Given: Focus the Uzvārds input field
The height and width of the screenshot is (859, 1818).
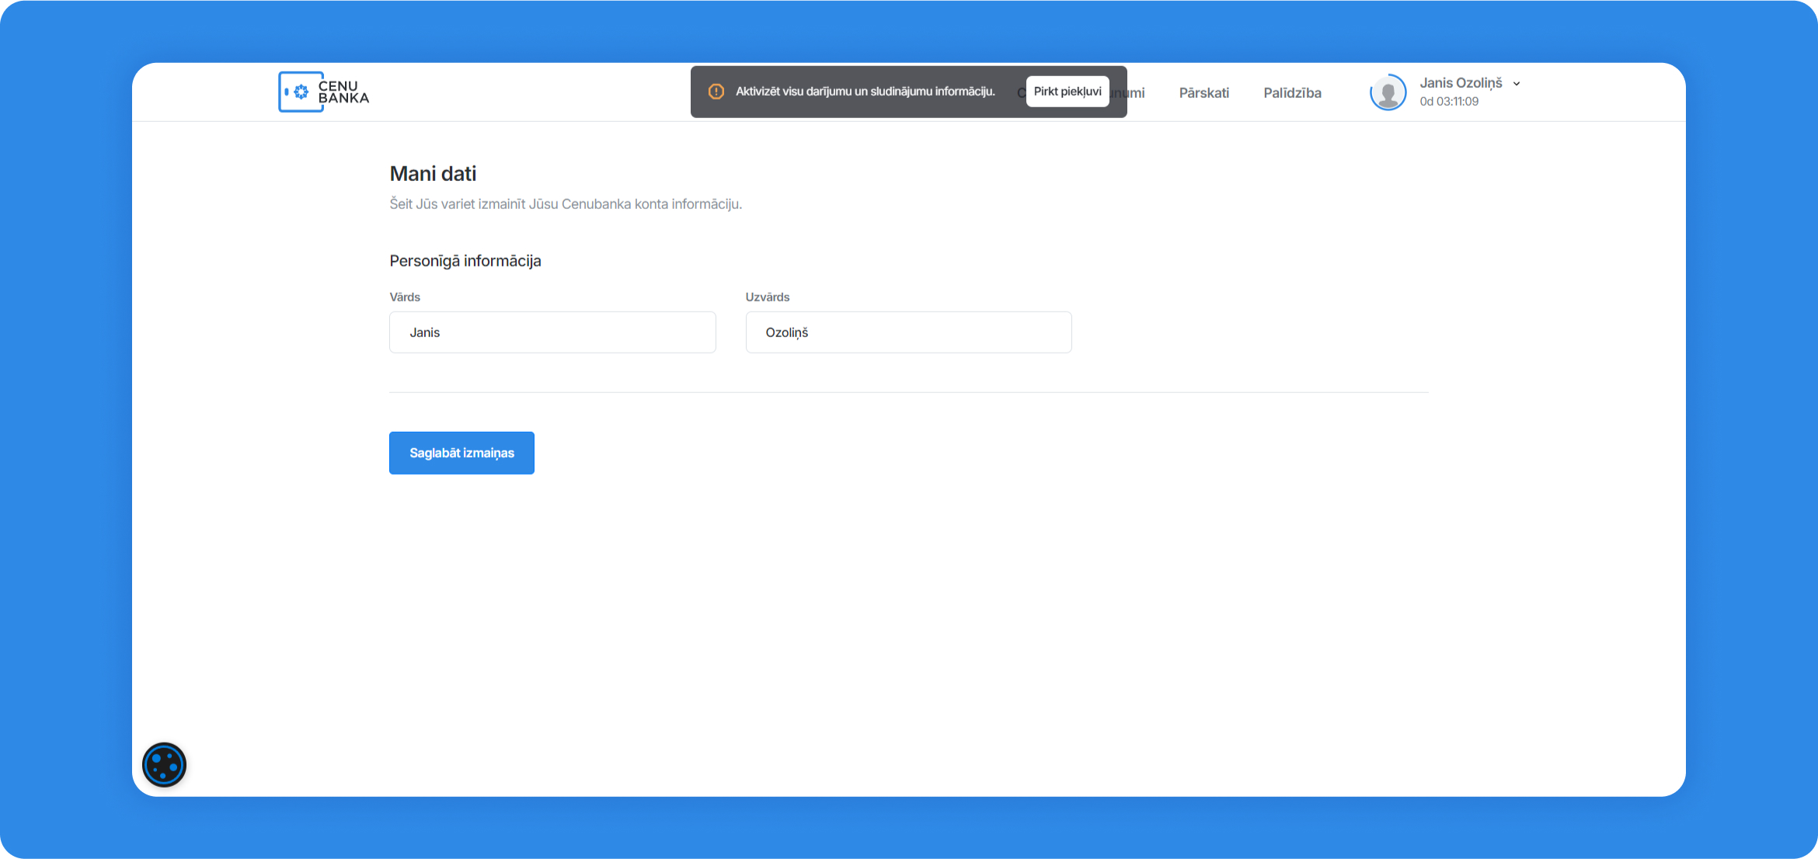Looking at the screenshot, I should [908, 332].
